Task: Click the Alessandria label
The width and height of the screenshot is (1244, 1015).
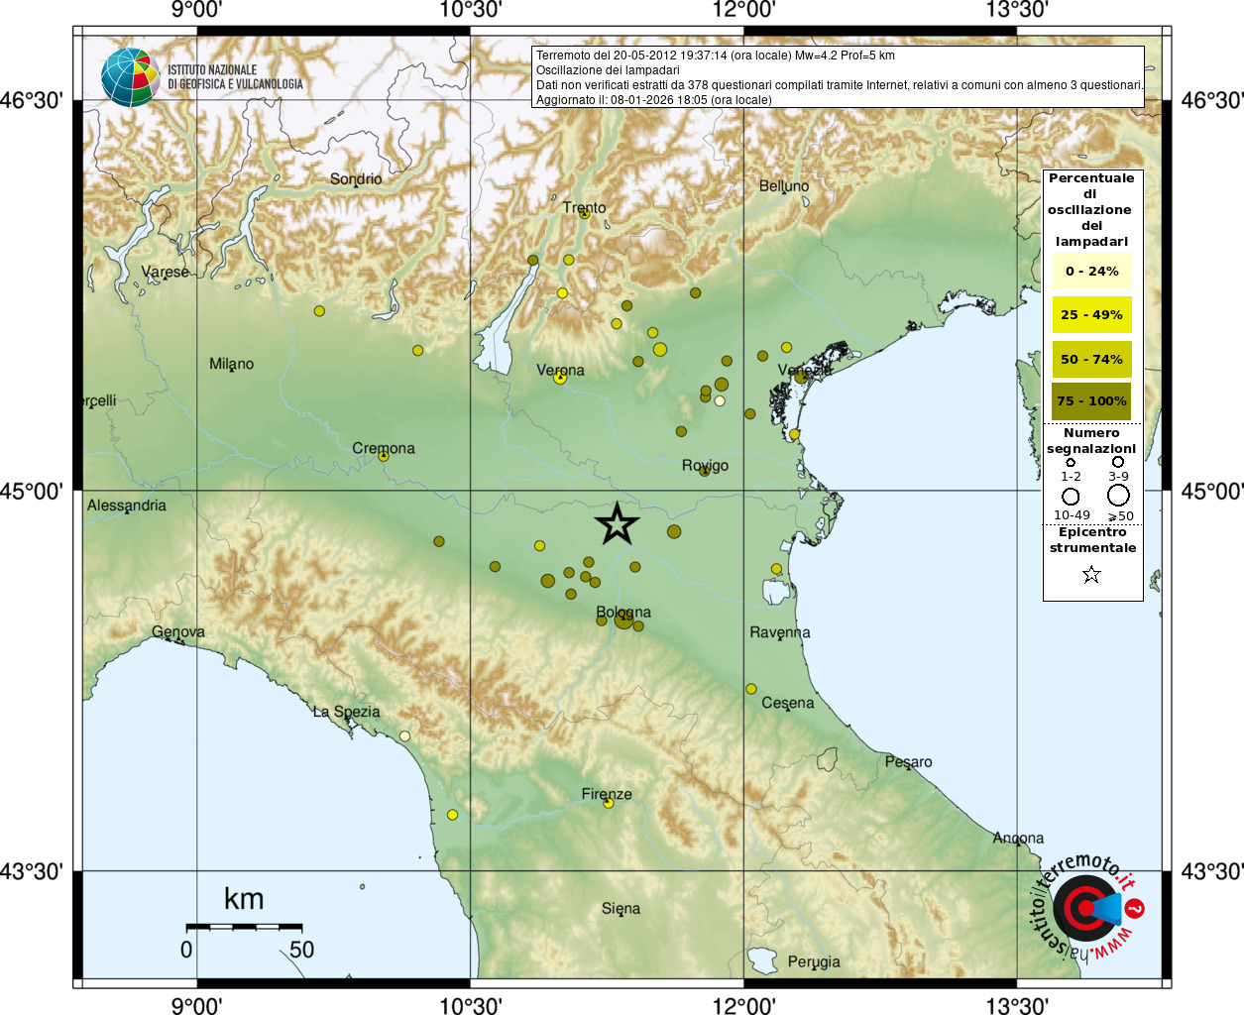Action: 127,505
